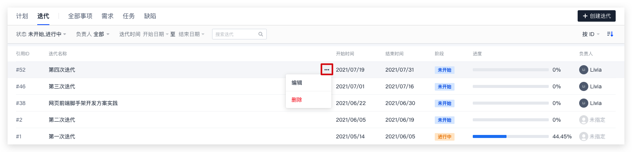The height and width of the screenshot is (152, 632).
Task: Click the 未开始 tag in row #52
Action: click(445, 70)
